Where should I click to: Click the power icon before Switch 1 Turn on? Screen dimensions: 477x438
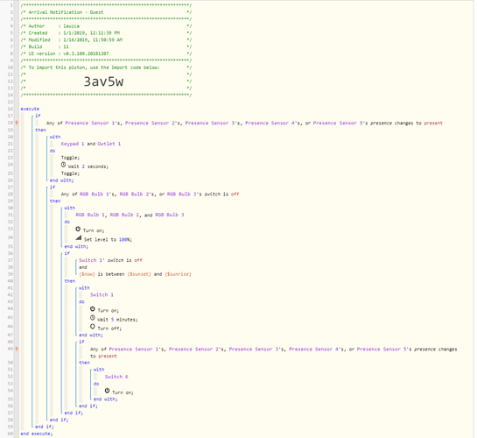pyautogui.click(x=93, y=309)
